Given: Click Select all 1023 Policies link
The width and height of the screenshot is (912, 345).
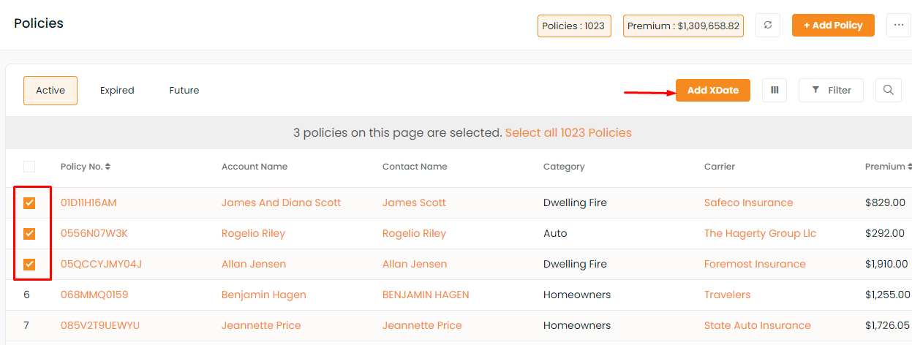Looking at the screenshot, I should pyautogui.click(x=568, y=133).
